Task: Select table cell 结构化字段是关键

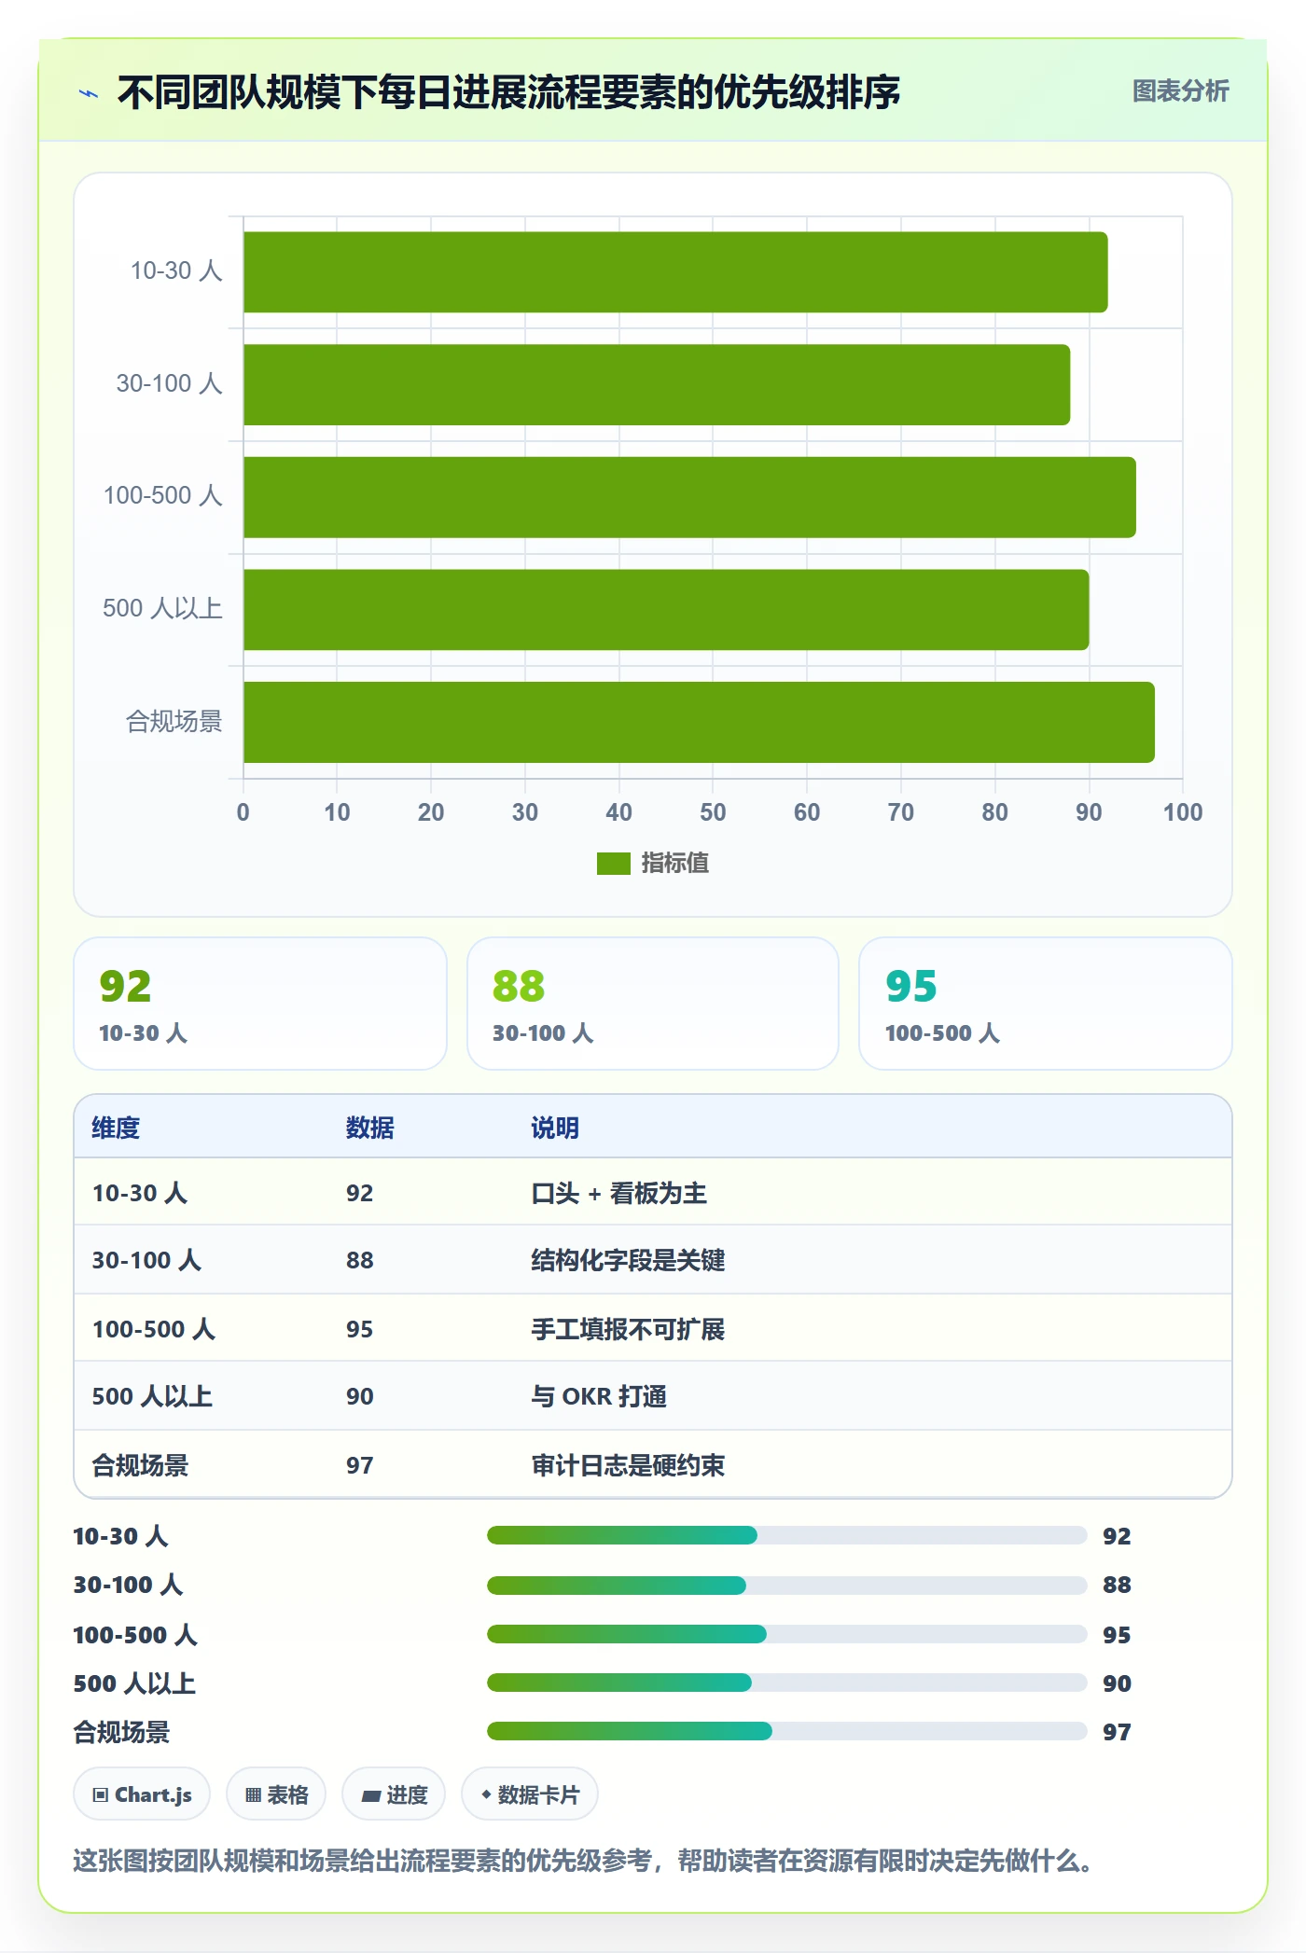Action: click(x=628, y=1260)
